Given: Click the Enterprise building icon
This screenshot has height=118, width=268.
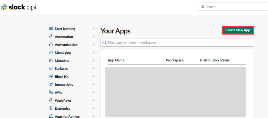Looking at the screenshot, I should (x=51, y=108).
